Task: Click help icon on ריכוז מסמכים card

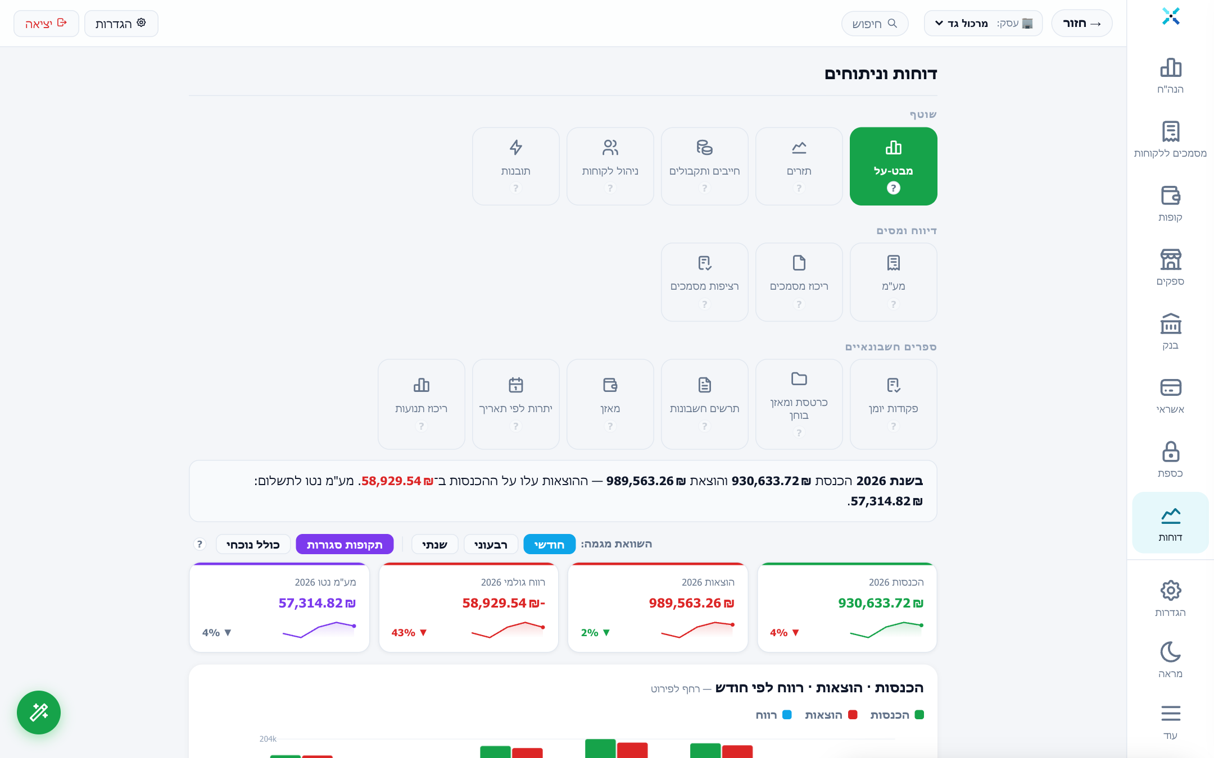Action: (x=799, y=304)
